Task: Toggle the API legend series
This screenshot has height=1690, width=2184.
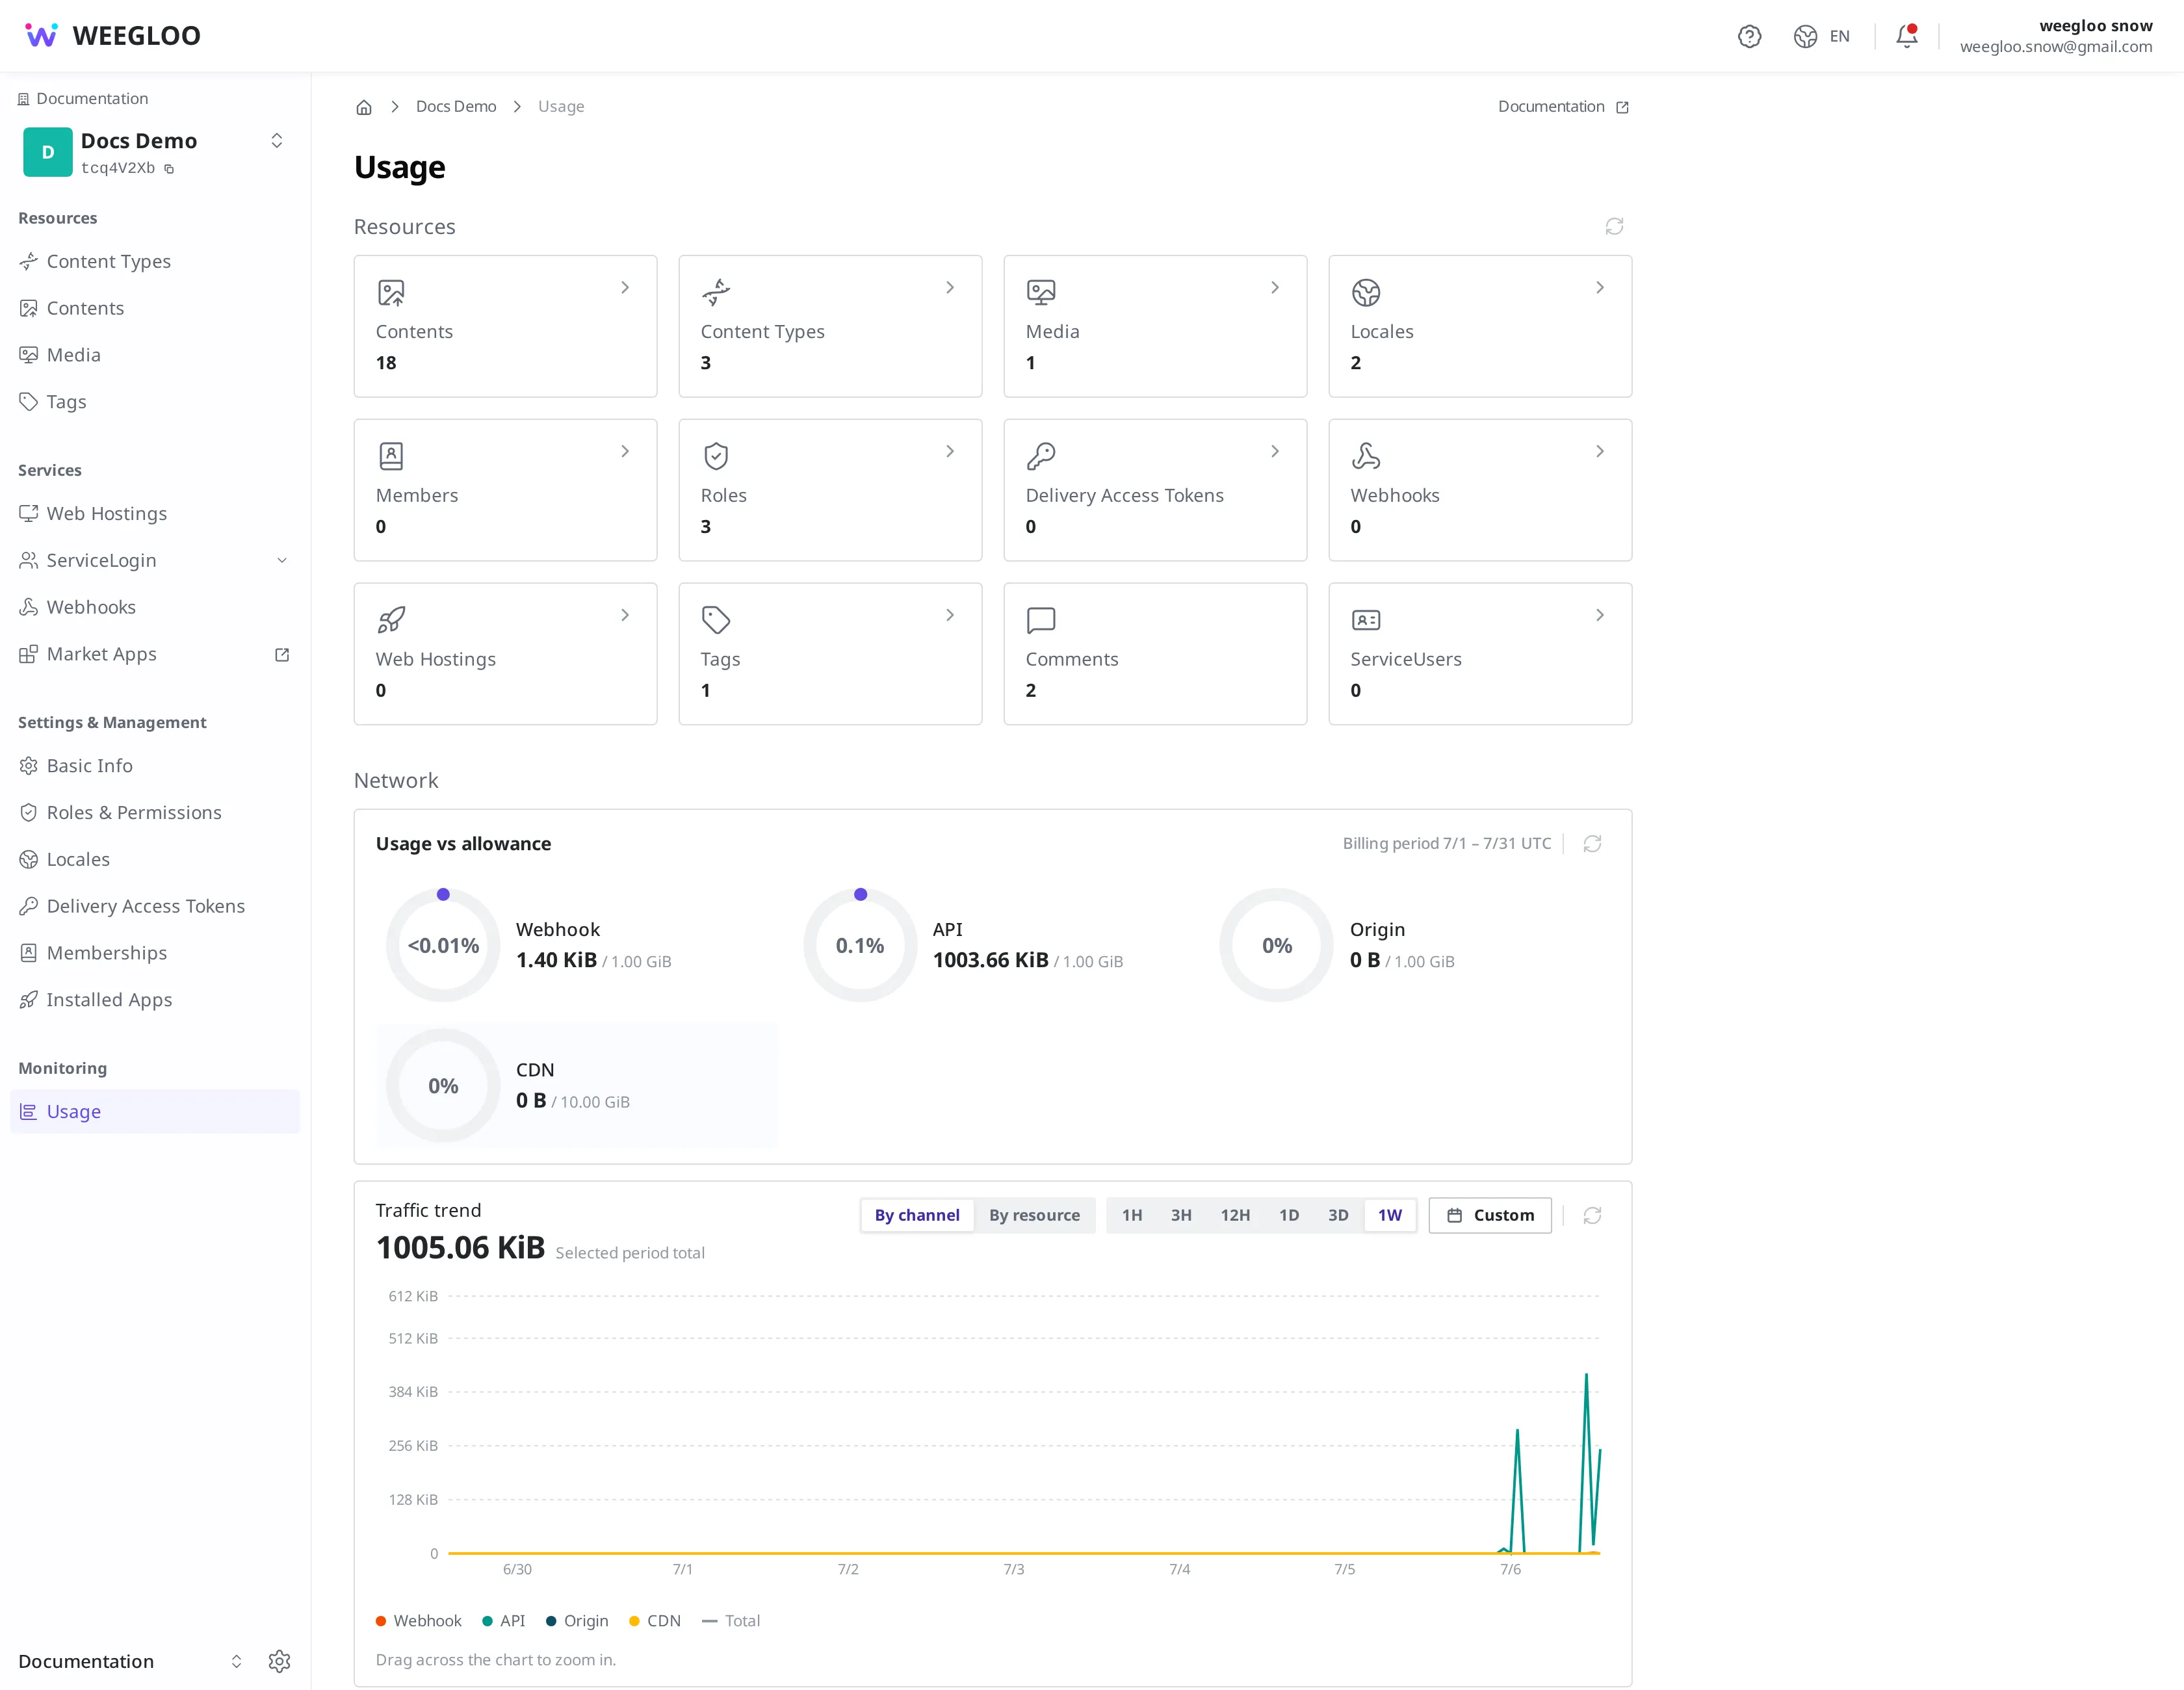Action: click(503, 1621)
